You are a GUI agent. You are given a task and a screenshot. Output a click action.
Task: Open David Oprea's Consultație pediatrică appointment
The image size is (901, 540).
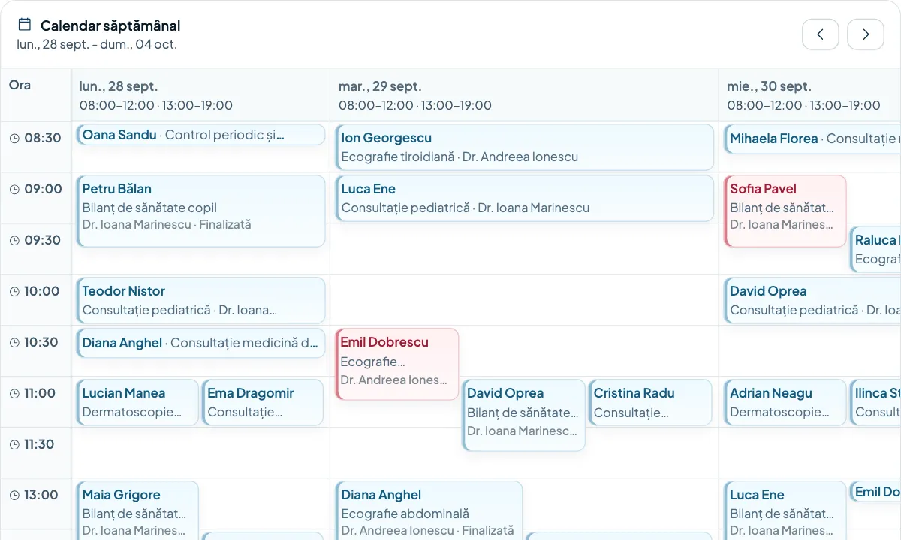[812, 300]
